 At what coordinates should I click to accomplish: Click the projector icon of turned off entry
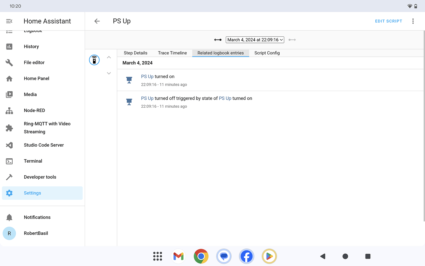point(129,102)
